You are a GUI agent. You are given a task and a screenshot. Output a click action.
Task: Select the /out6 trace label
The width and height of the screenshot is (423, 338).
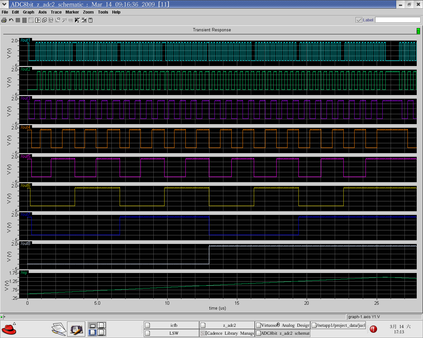pos(25,186)
